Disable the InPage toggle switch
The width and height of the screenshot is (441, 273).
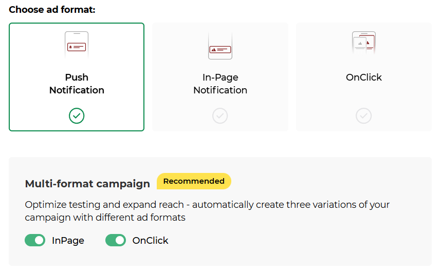[35, 240]
